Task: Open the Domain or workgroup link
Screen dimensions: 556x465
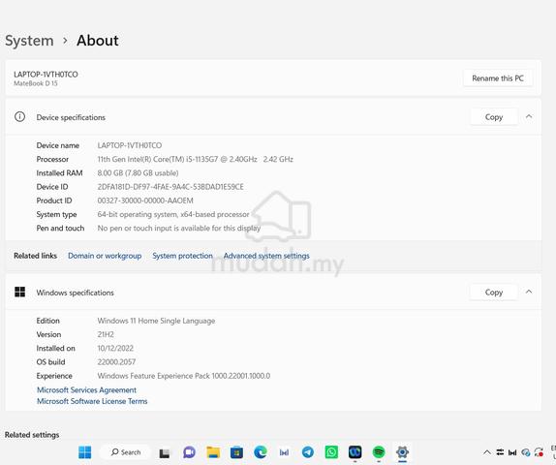Action: coord(105,256)
